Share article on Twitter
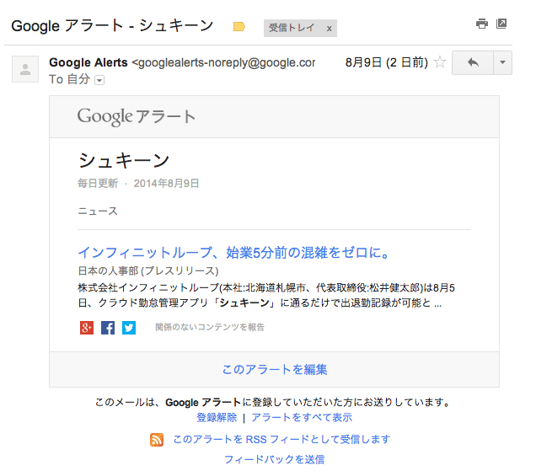 [129, 328]
